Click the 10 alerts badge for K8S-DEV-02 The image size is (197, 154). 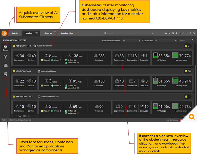point(188,71)
